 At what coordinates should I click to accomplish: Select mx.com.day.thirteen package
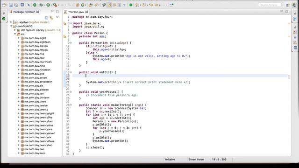point(37,98)
